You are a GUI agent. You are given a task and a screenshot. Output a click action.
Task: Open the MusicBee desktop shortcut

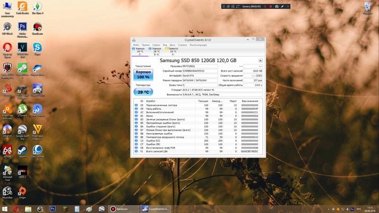pyautogui.click(x=7, y=192)
